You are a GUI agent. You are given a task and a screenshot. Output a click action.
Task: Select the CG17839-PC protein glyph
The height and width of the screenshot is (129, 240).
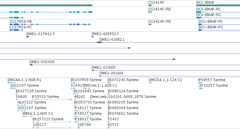pyautogui.click(x=16, y=30)
